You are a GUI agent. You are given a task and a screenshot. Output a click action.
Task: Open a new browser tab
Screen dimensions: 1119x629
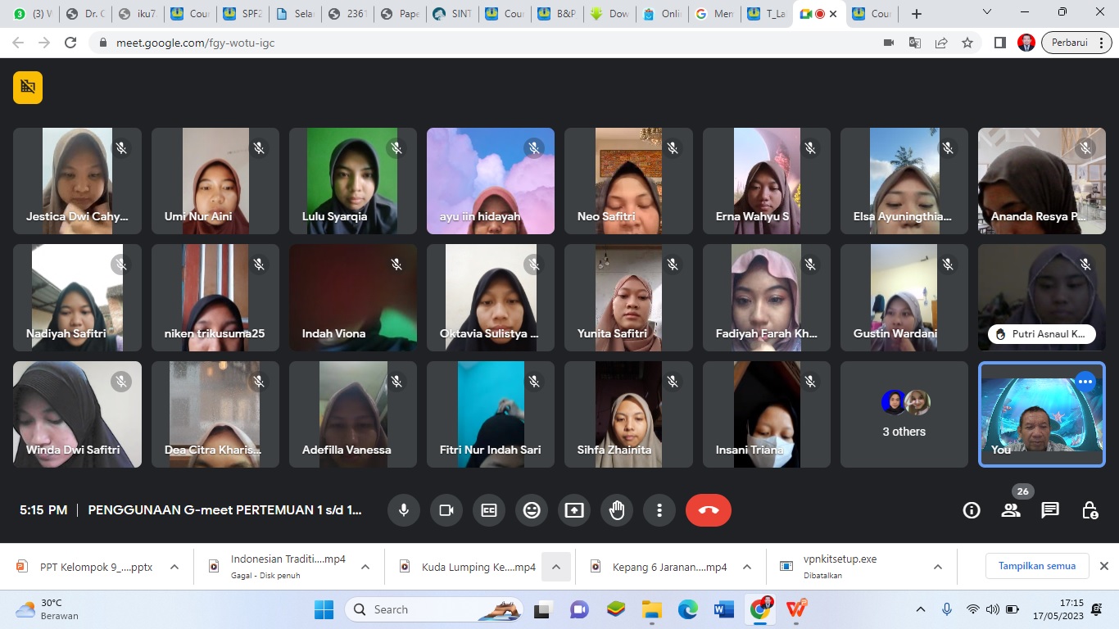point(917,14)
